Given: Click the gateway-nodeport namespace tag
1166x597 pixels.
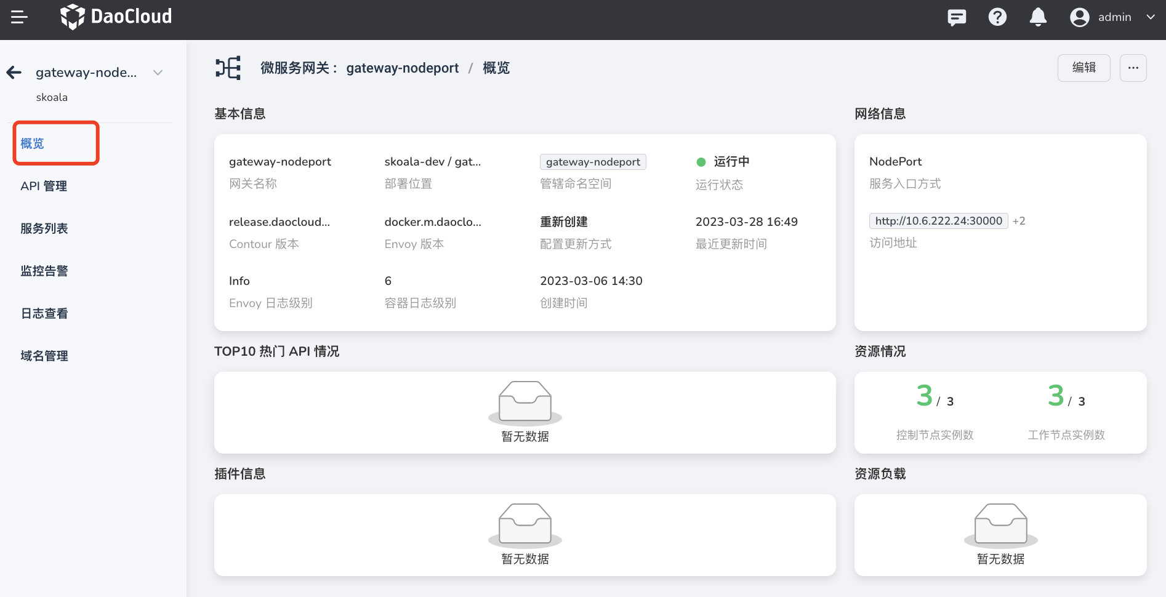Looking at the screenshot, I should click(x=593, y=162).
